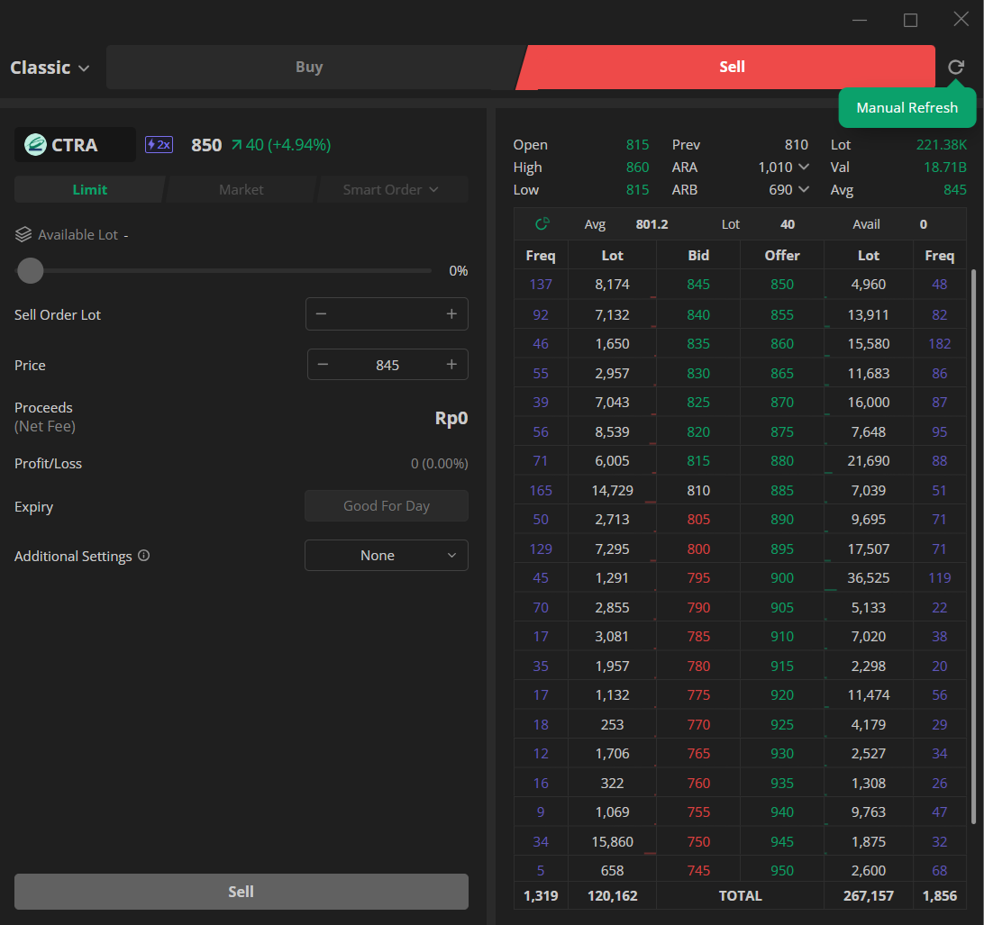Decrease Sell Order Lot with minus
The width and height of the screenshot is (984, 925).
tap(322, 313)
